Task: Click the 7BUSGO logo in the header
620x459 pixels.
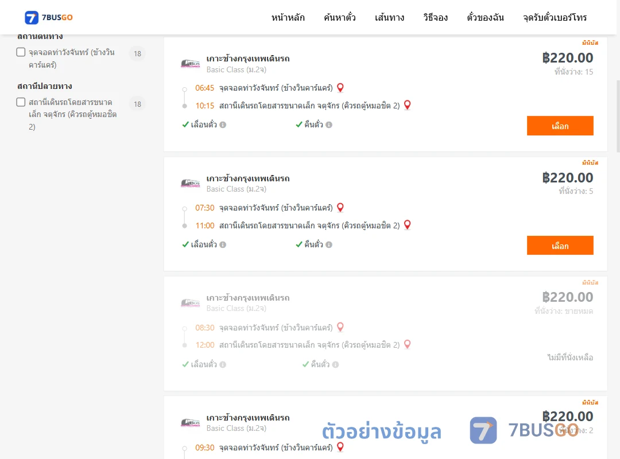Action: pos(49,17)
